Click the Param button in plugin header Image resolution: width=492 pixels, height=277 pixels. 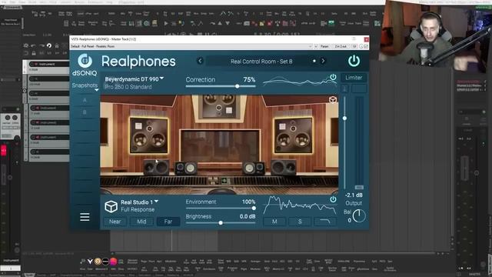click(324, 46)
